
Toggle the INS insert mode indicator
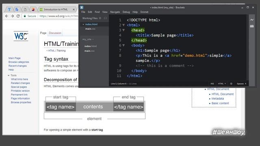click(212, 84)
